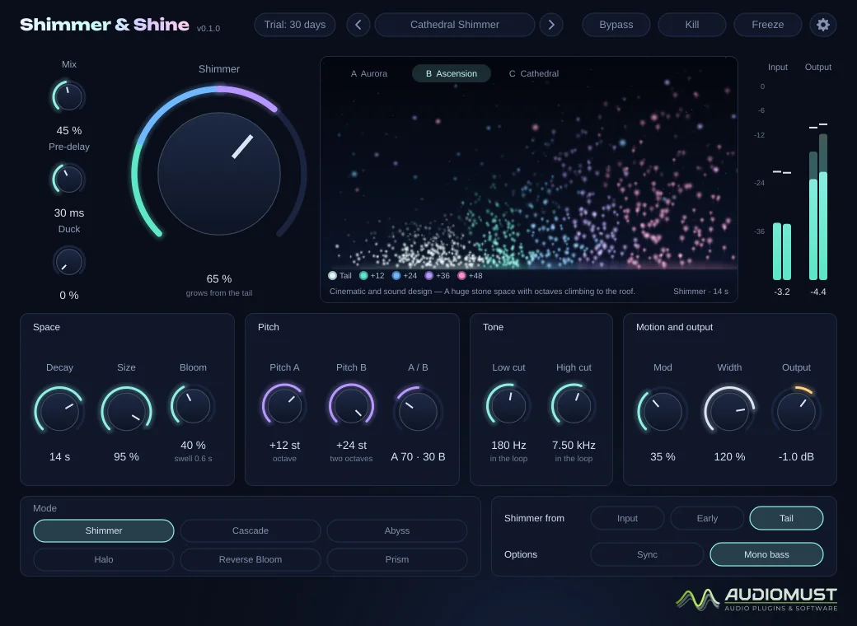Click the Pre-delay knob
Image resolution: width=857 pixels, height=626 pixels.
coord(69,180)
